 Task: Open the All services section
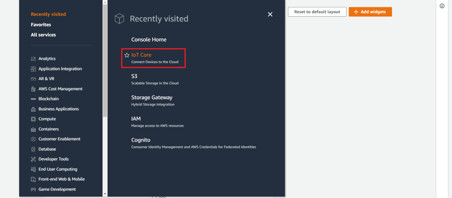[43, 35]
